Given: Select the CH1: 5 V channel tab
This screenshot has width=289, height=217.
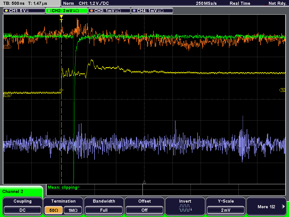Looking at the screenshot, I should point(24,11).
